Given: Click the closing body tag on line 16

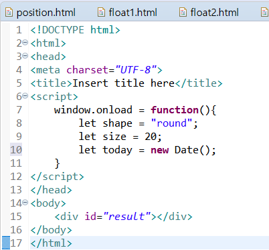Looking at the screenshot, I should pyautogui.click(x=51, y=230).
